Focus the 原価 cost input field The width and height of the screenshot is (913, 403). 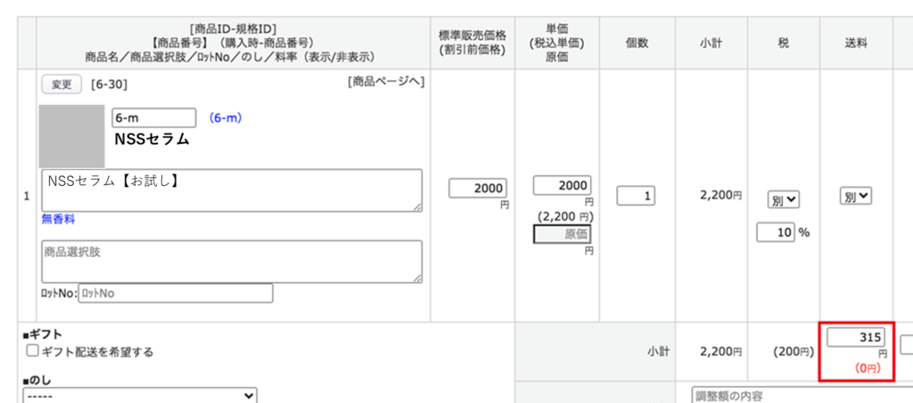[562, 233]
